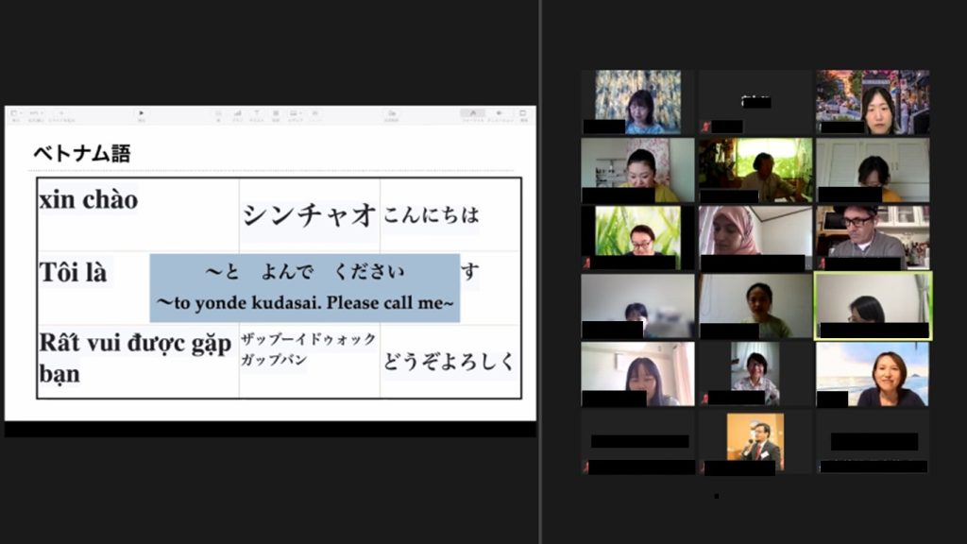This screenshot has height=544, width=967.
Task: Open the View dropdown in Keynote toolbar
Action: (15, 115)
